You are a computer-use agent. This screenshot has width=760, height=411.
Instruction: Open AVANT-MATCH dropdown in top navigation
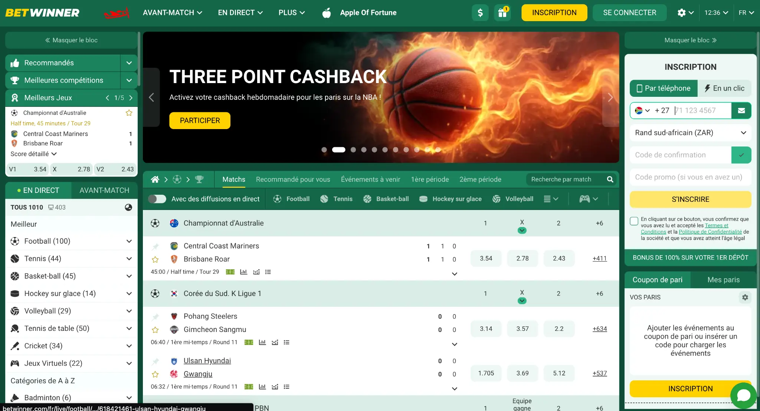point(173,13)
